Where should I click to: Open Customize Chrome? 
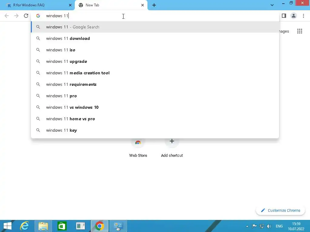pyautogui.click(x=280, y=211)
